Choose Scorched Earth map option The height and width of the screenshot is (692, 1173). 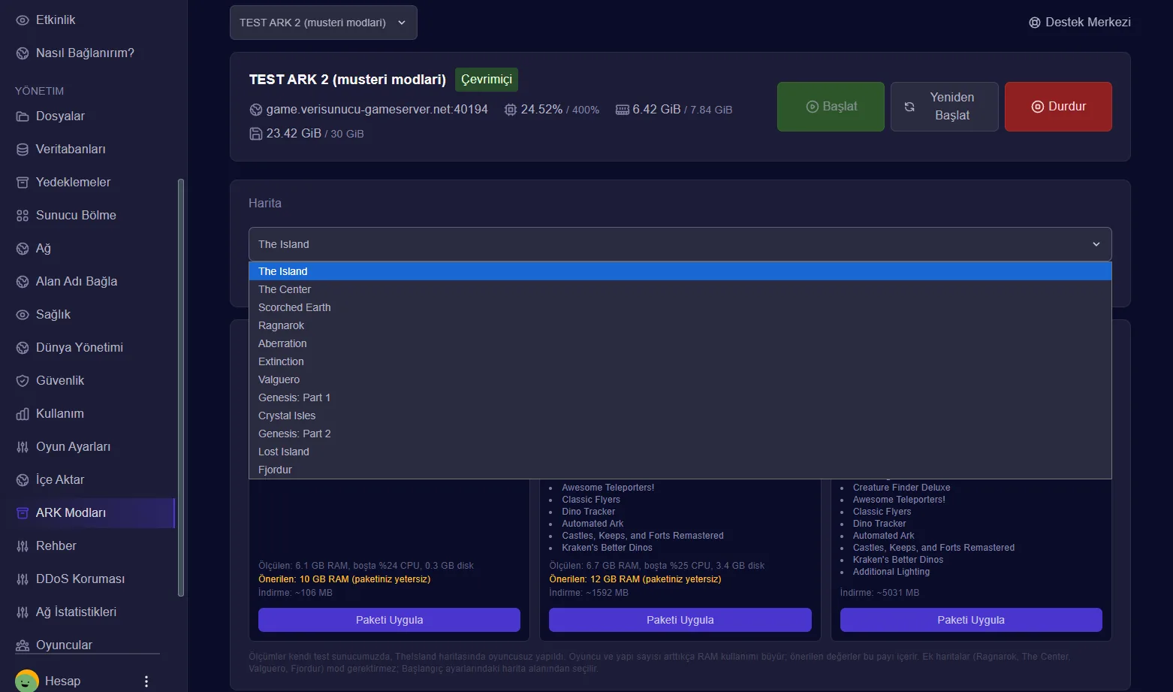pos(680,307)
